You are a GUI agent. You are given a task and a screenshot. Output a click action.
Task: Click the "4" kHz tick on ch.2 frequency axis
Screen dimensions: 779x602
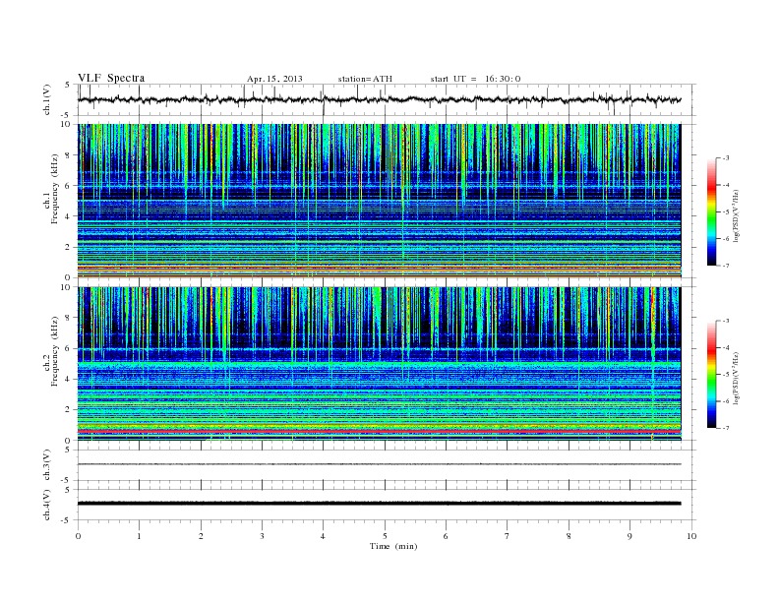[69, 380]
